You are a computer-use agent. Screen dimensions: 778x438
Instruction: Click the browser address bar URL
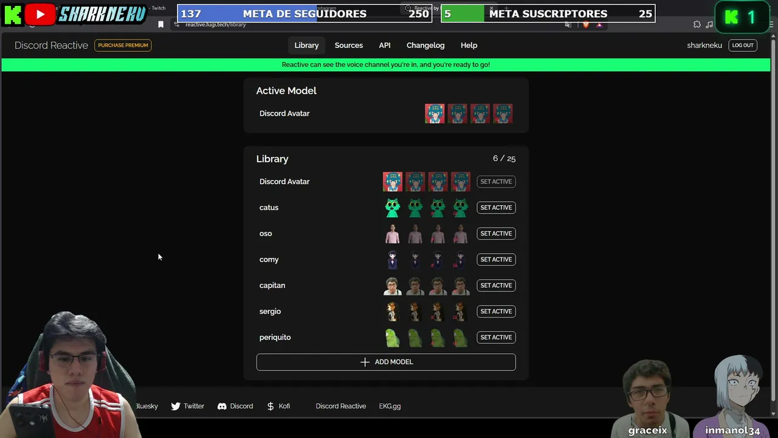tap(215, 24)
